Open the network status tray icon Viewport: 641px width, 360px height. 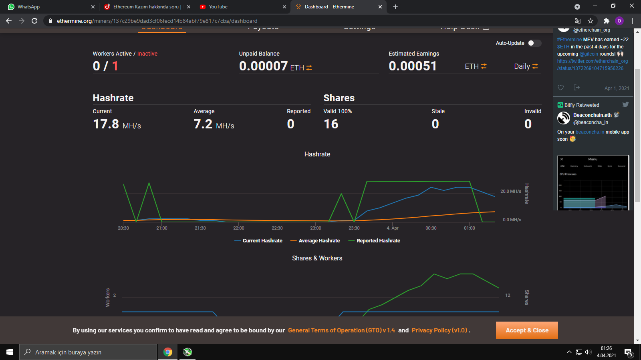(x=579, y=352)
